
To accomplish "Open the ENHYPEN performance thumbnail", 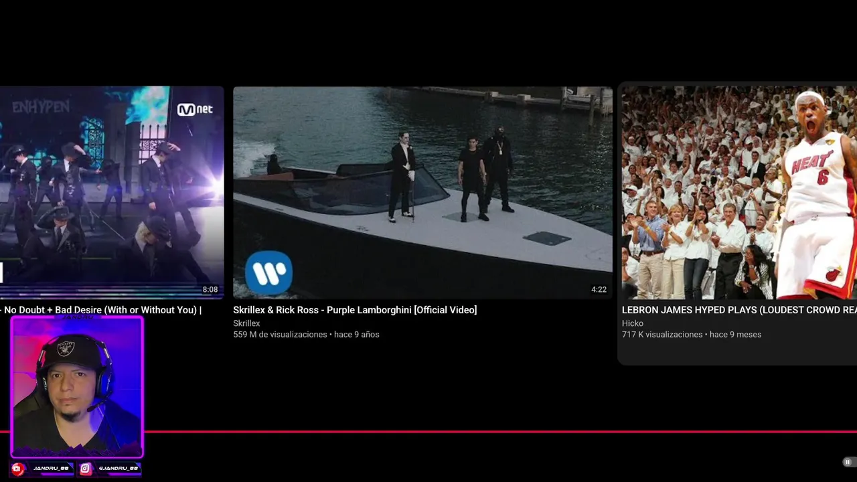I will [112, 192].
